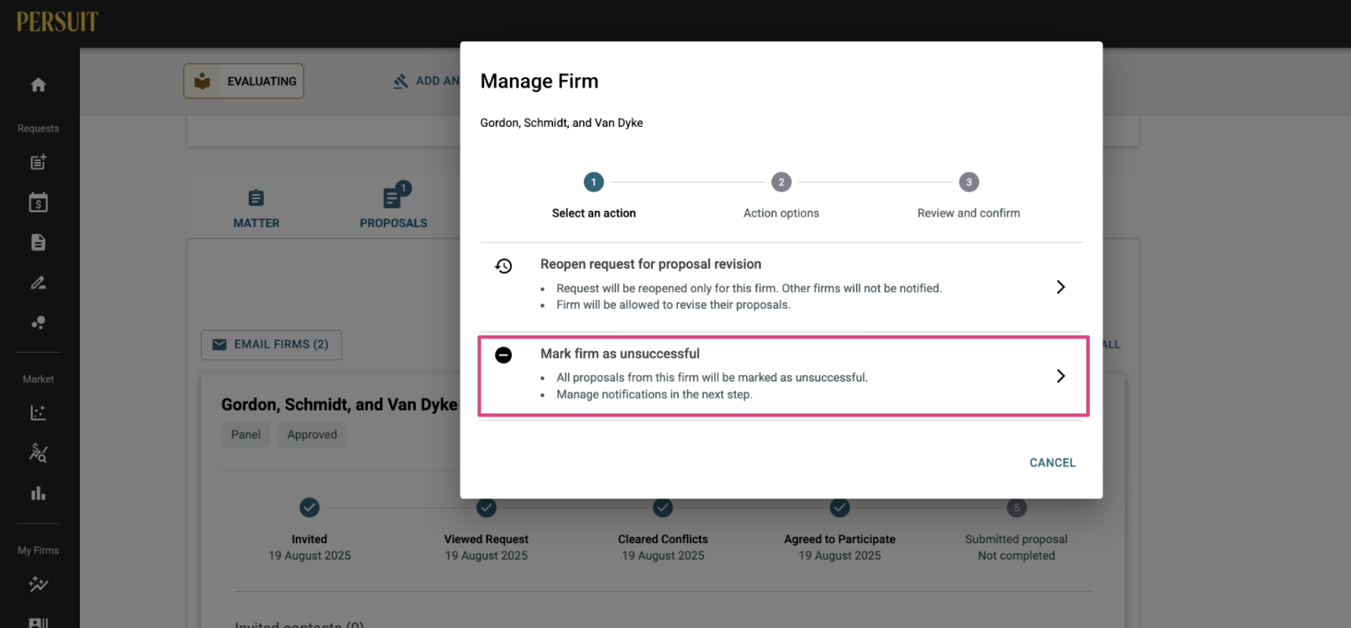Open the scatter chart icon under Market

click(38, 412)
